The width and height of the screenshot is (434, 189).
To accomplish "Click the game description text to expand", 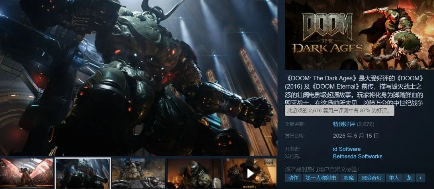I will pyautogui.click(x=354, y=91).
